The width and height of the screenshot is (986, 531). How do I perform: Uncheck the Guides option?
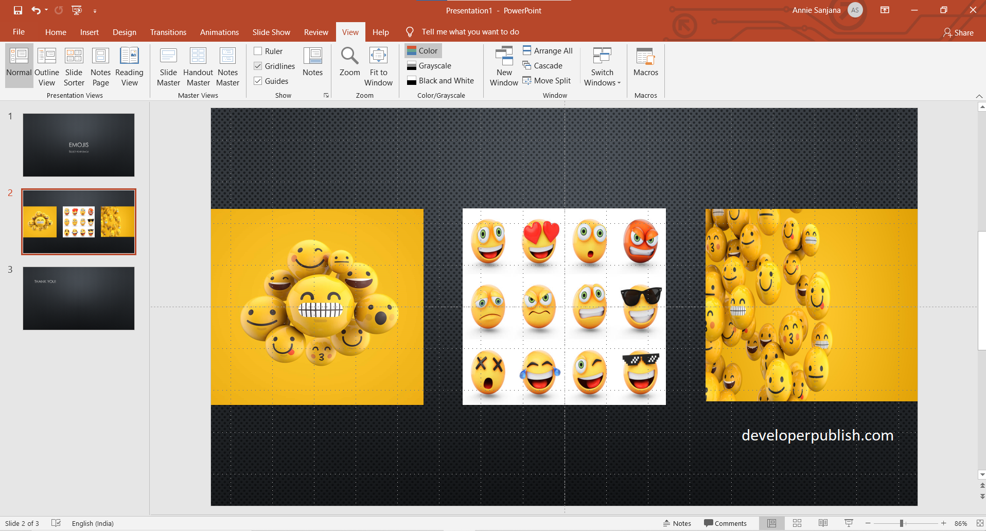(258, 81)
